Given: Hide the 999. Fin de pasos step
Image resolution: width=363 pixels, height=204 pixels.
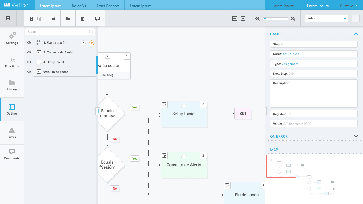Looking at the screenshot, I should 29,72.
